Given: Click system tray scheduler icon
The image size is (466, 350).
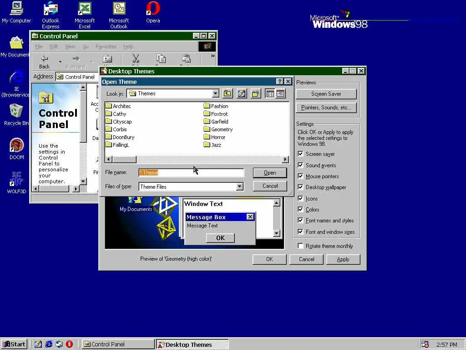Looking at the screenshot, I should [425, 345].
